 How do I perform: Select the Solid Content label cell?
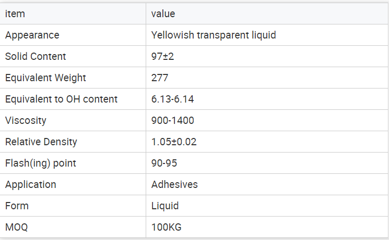tap(36, 57)
